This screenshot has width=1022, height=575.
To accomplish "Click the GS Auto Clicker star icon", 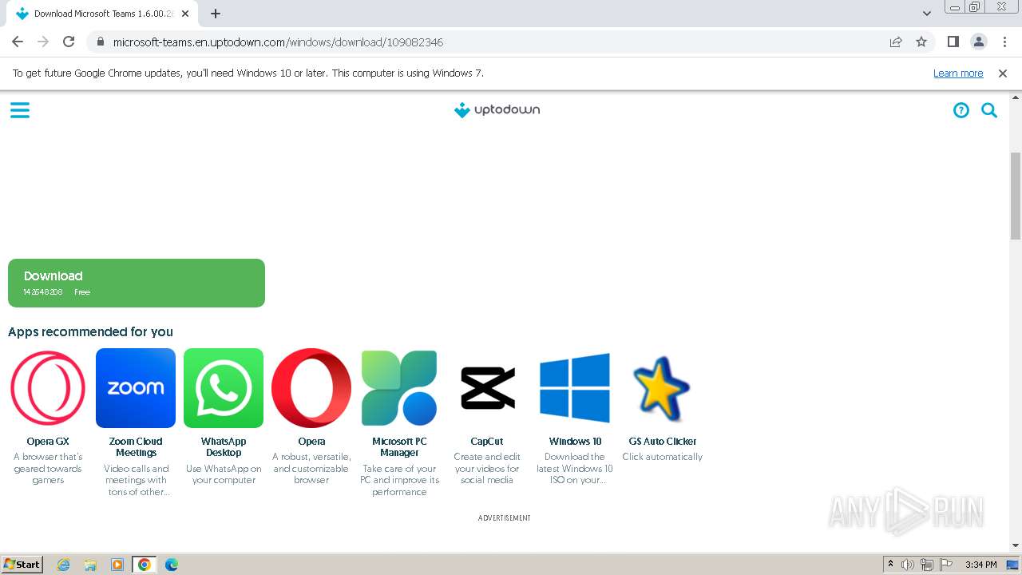I will click(663, 388).
